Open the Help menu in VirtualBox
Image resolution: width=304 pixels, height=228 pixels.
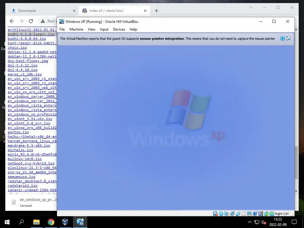pyautogui.click(x=133, y=29)
